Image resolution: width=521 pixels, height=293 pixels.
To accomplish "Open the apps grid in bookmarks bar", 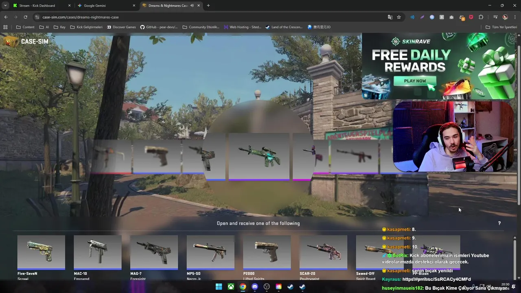I will click(5, 27).
